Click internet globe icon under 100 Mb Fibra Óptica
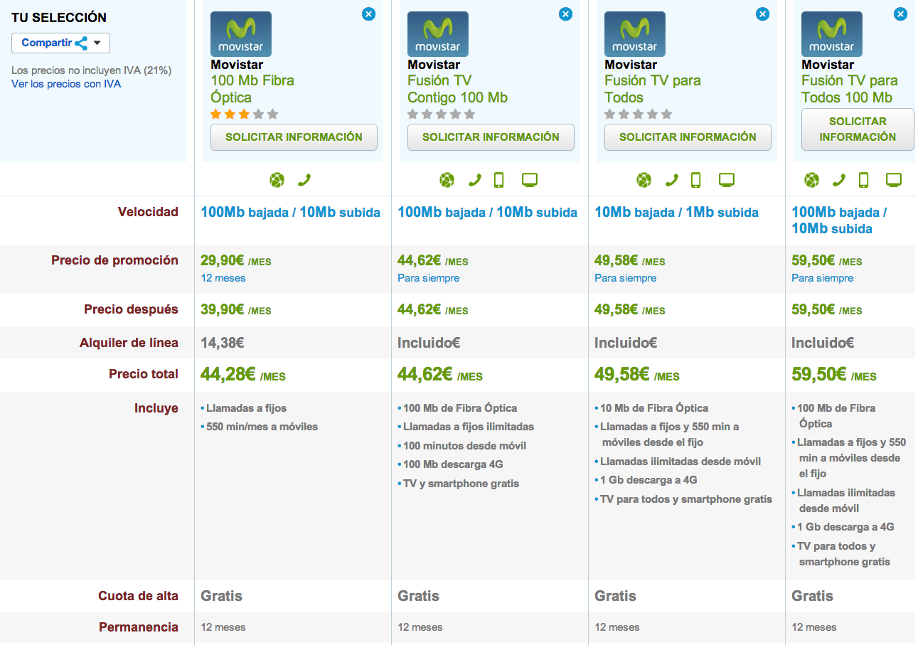This screenshot has height=645, width=918. (x=277, y=180)
